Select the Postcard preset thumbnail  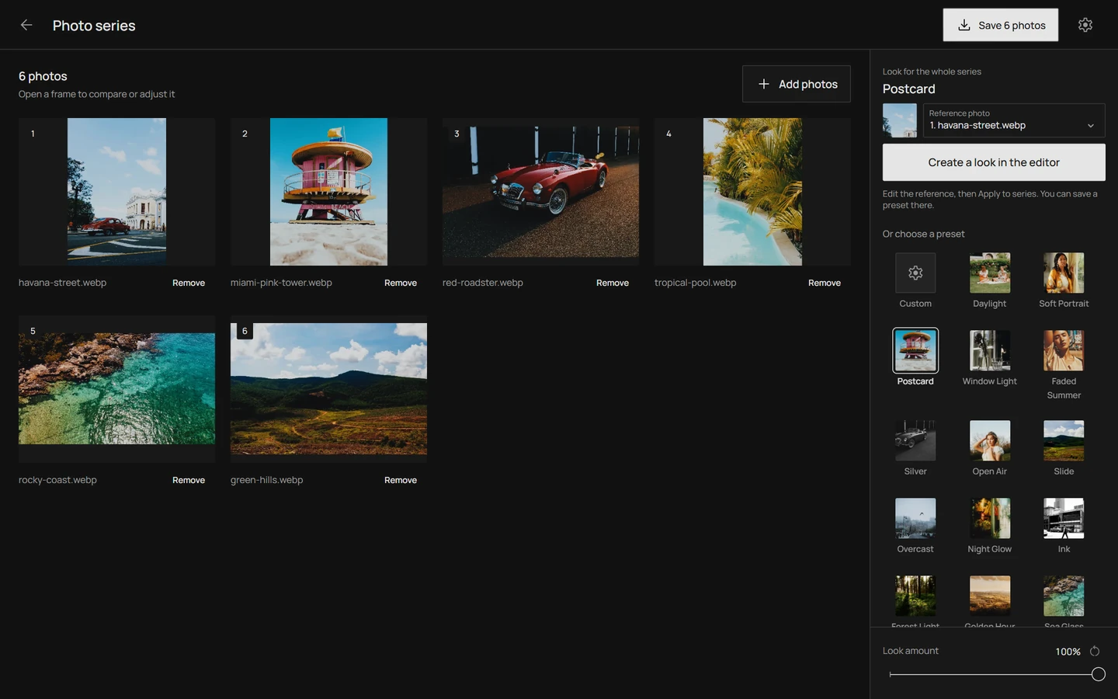[915, 350]
